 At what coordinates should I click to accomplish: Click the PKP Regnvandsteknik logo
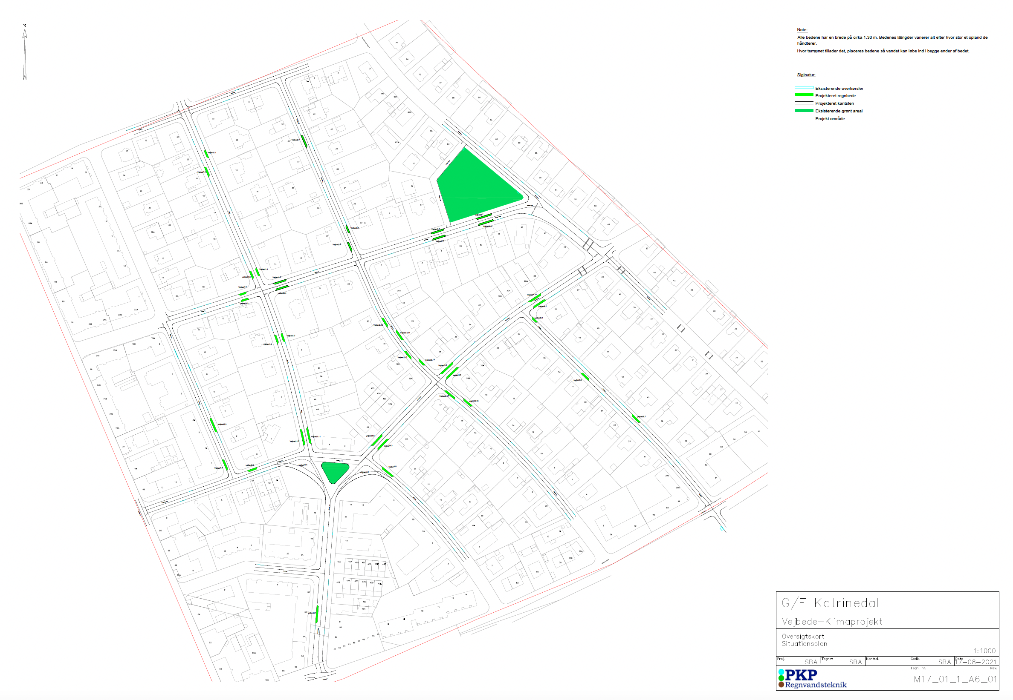(812, 679)
